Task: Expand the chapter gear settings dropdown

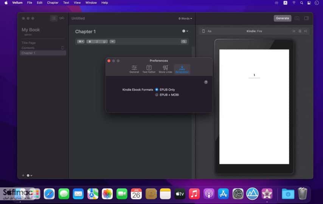Action: pyautogui.click(x=185, y=31)
